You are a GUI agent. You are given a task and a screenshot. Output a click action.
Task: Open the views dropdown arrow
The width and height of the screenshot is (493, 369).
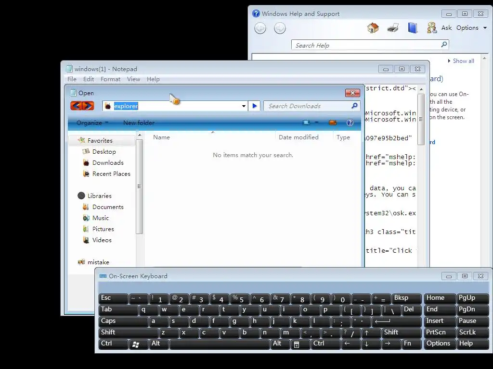click(316, 123)
